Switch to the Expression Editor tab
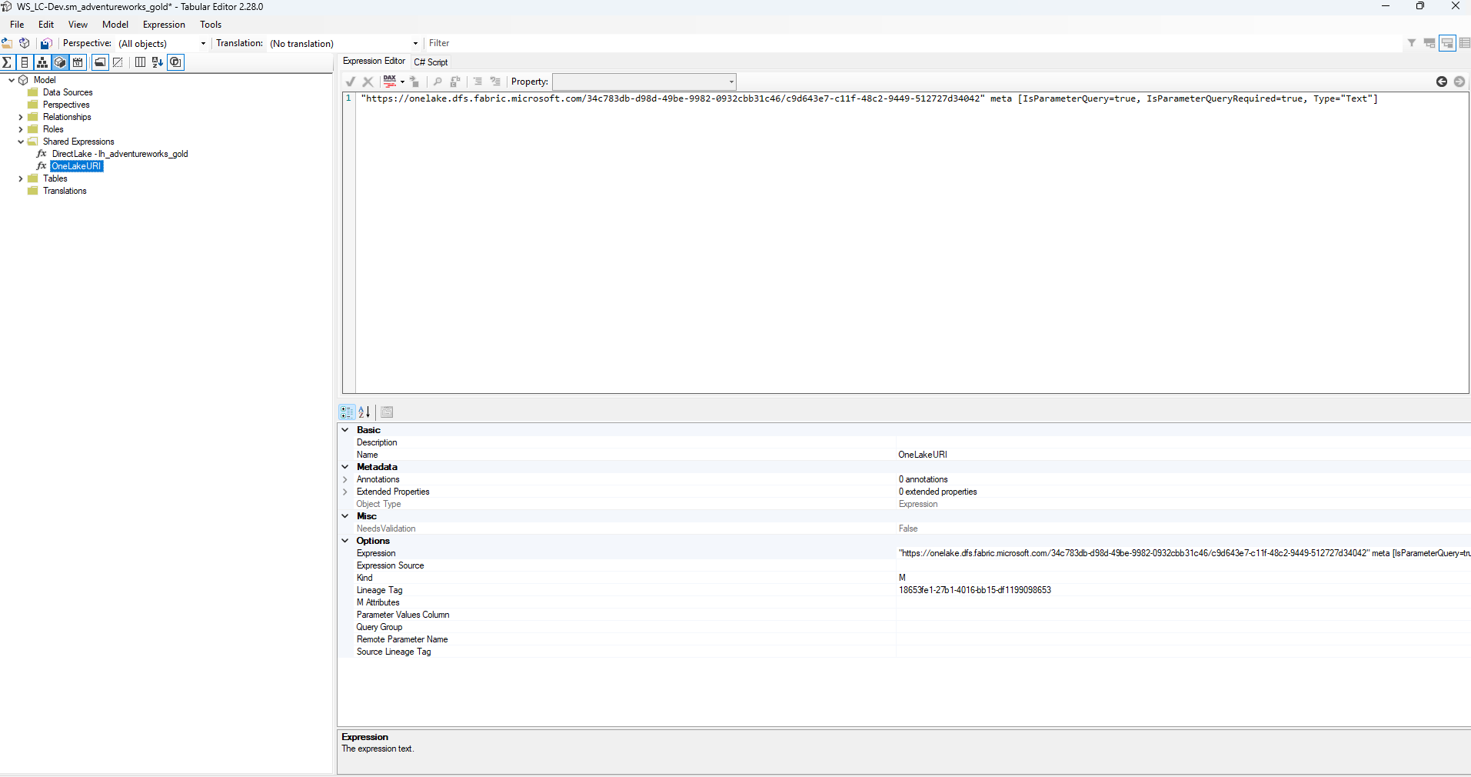The height and width of the screenshot is (777, 1471). tap(374, 62)
